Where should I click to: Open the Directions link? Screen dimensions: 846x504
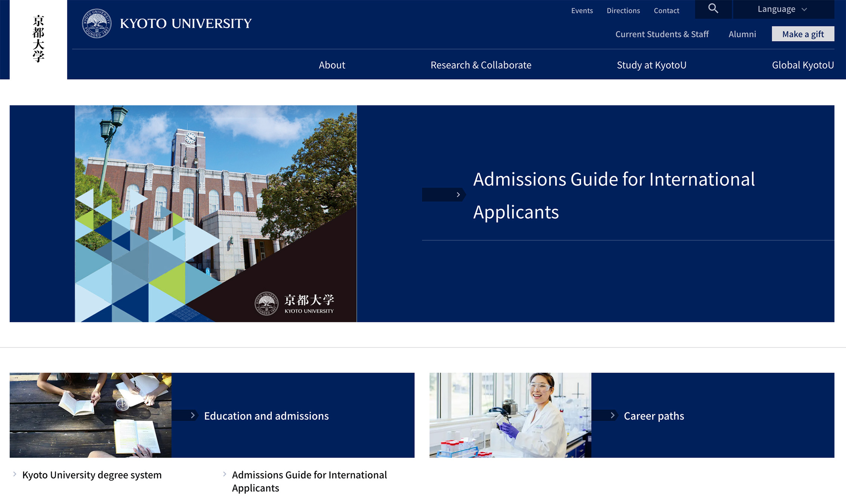click(x=623, y=10)
